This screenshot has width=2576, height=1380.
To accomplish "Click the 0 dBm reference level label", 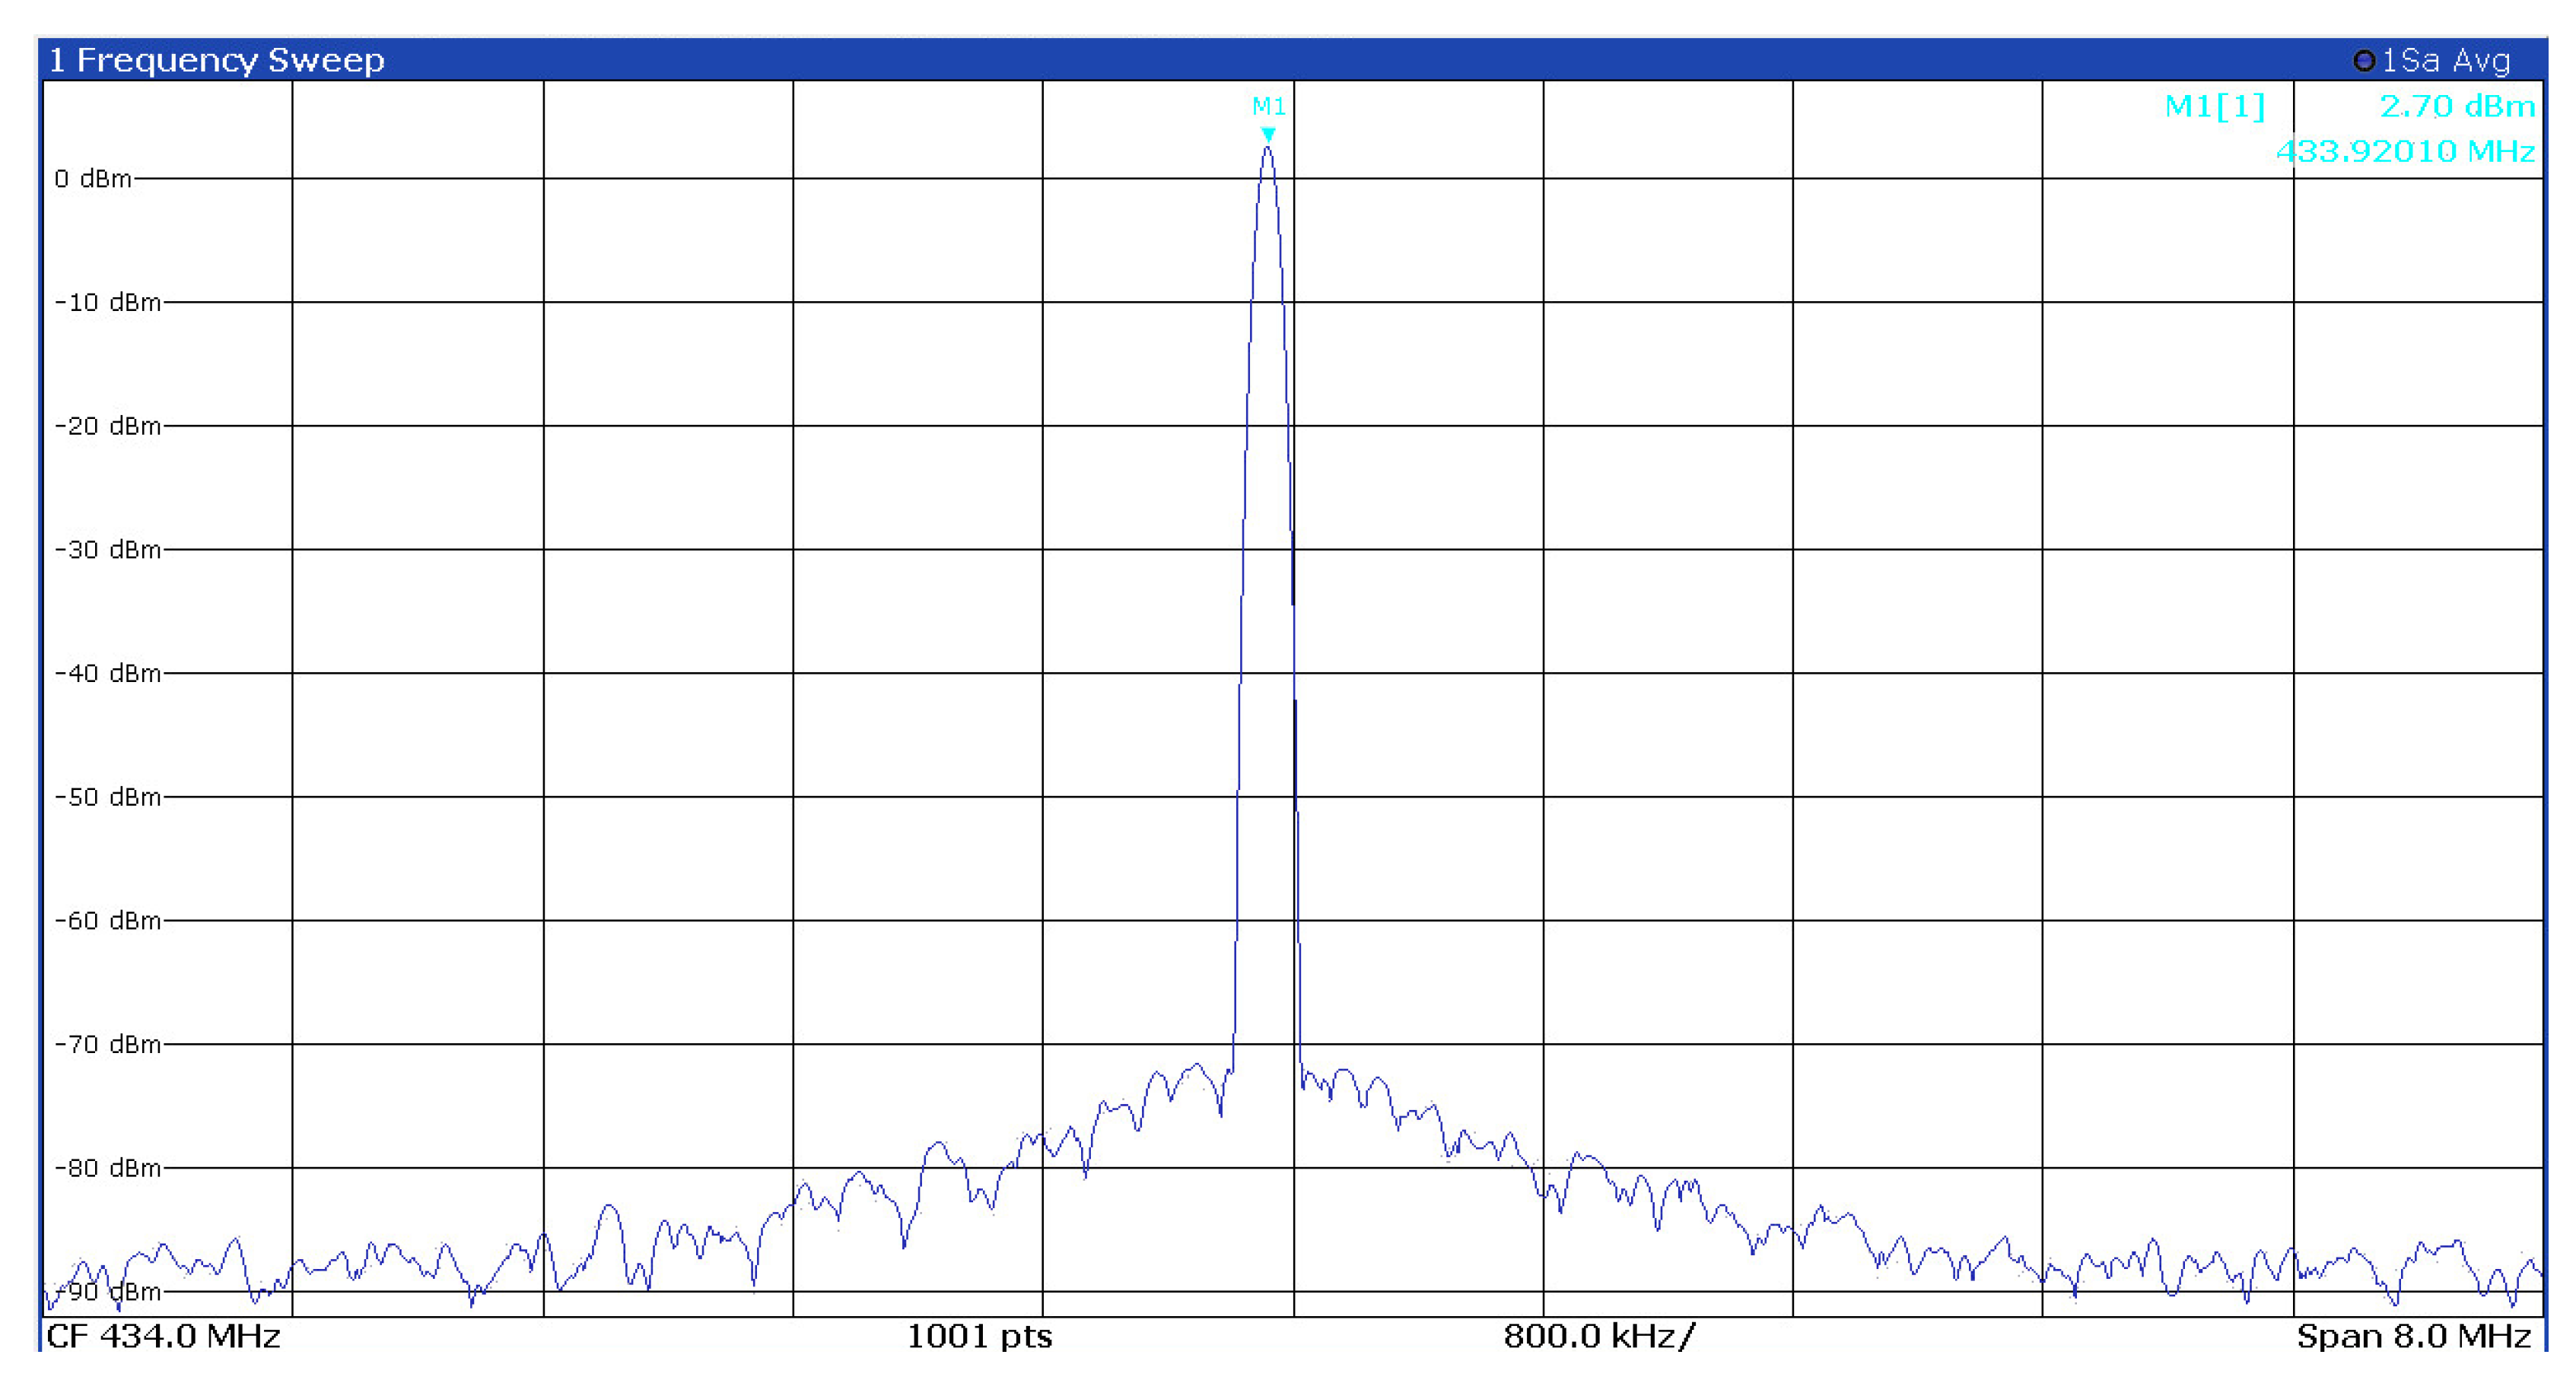I will pos(93,179).
